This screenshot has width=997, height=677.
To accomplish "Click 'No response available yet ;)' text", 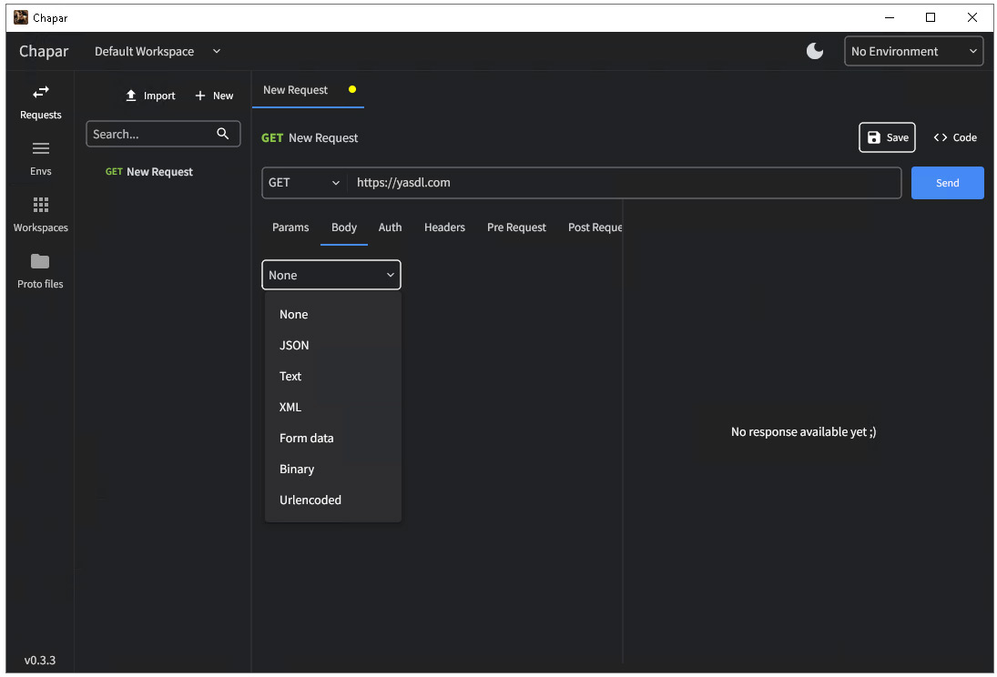I will (x=804, y=432).
